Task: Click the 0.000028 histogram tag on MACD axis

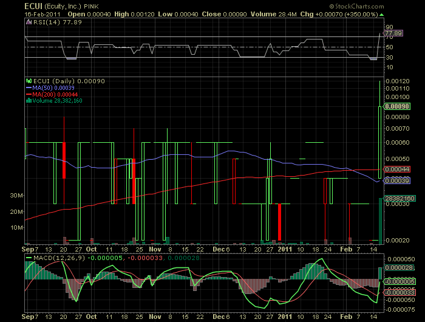Action: pos(399,268)
